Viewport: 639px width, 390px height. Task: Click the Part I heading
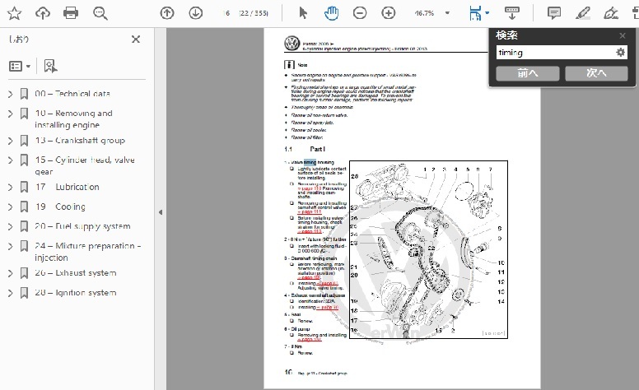[318, 149]
